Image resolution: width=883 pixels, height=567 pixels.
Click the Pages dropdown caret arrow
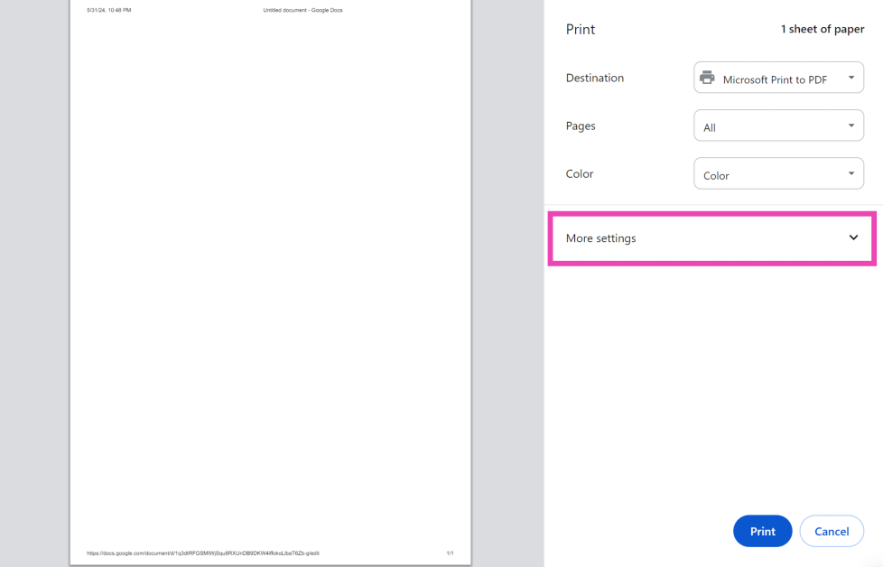pos(850,125)
